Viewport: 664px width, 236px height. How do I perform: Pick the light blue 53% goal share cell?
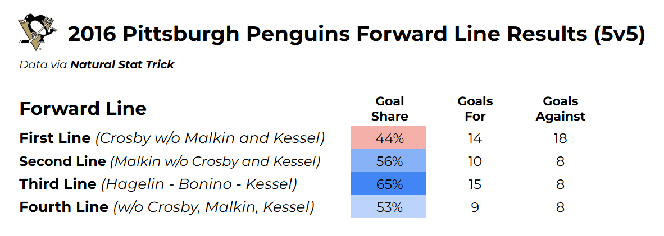coord(389,207)
